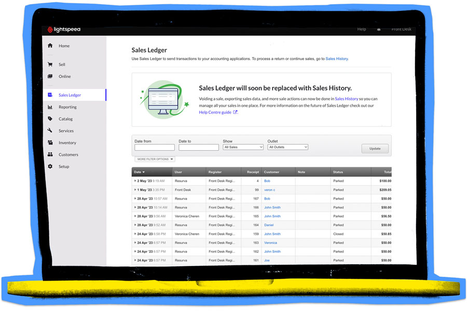This screenshot has height=312, width=467.
Task: Open the Front Desk user menu
Action: [x=401, y=29]
